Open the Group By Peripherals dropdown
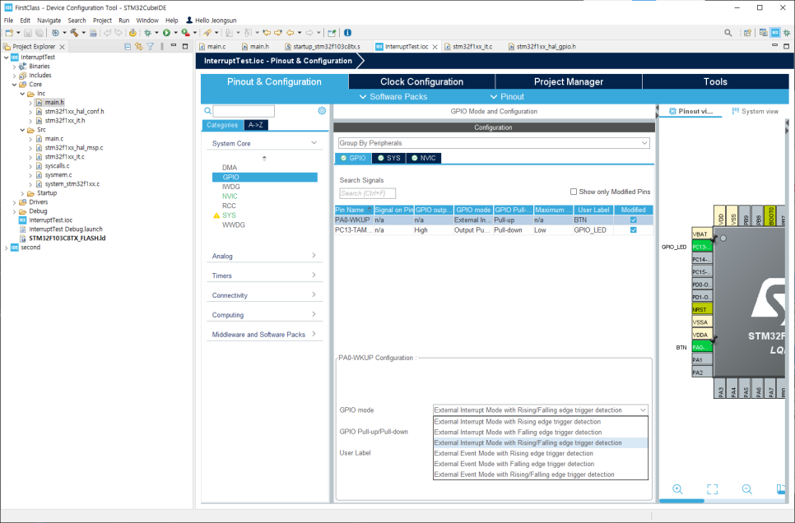The height and width of the screenshot is (523, 795). [494, 143]
